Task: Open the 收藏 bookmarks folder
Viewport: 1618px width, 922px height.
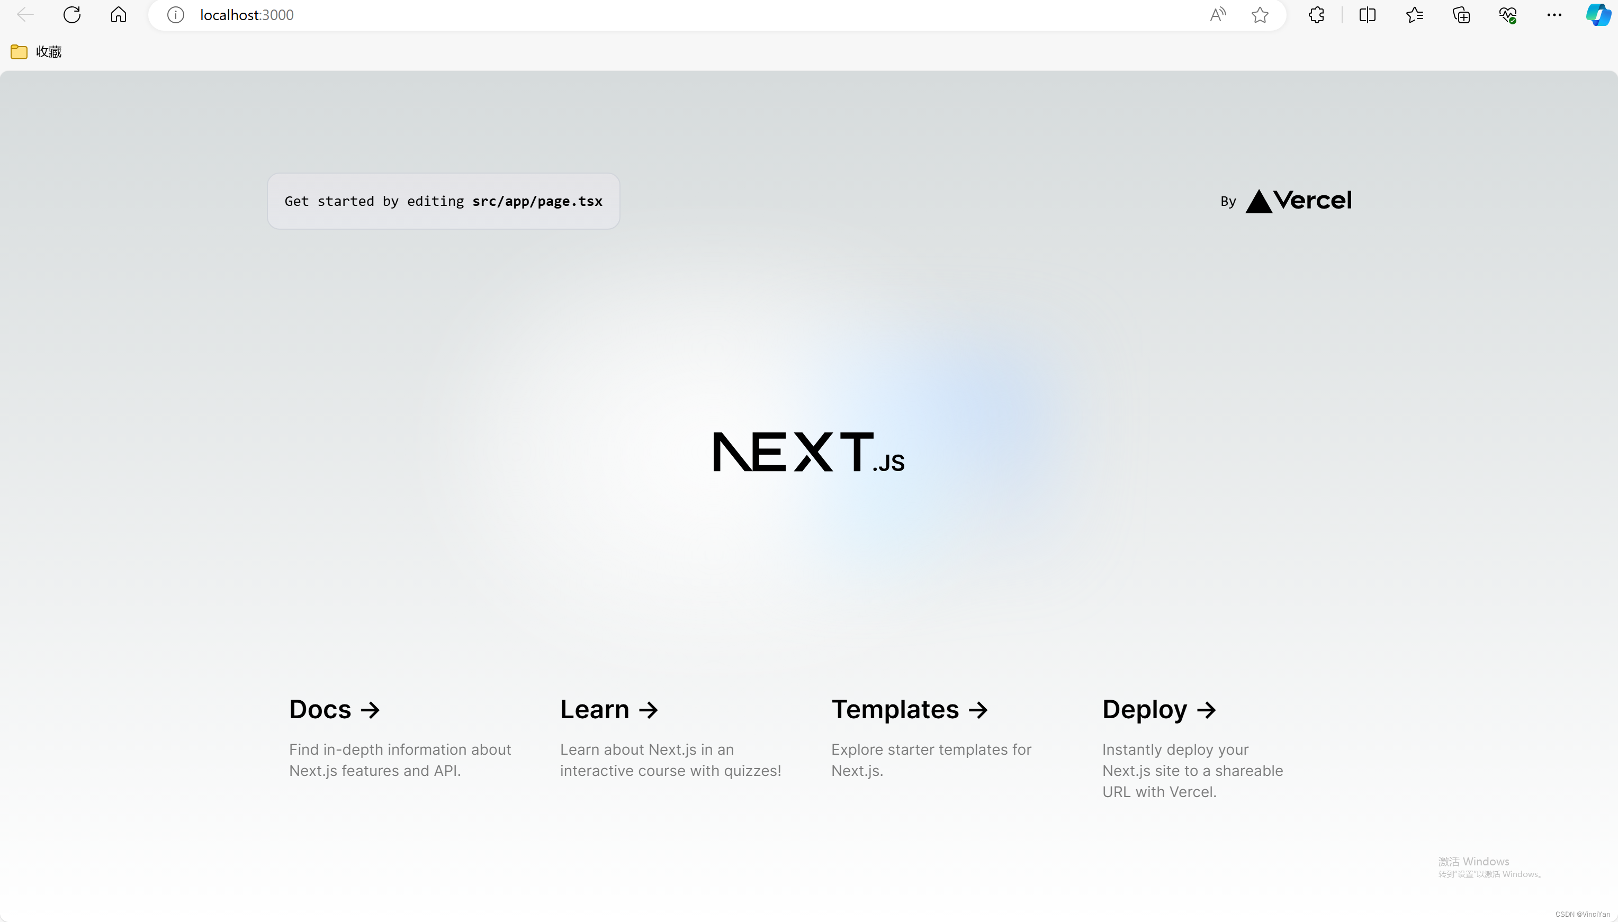Action: pos(36,51)
